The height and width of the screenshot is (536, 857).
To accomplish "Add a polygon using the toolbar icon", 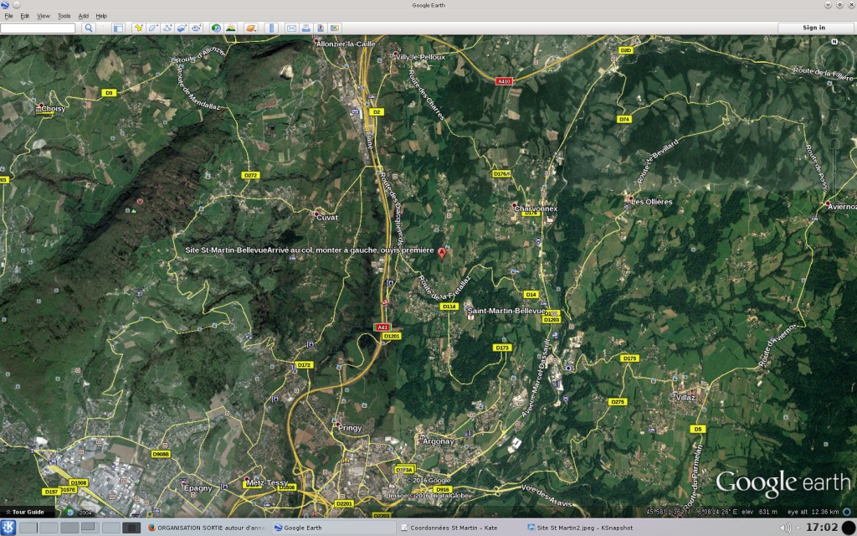I will pyautogui.click(x=153, y=28).
